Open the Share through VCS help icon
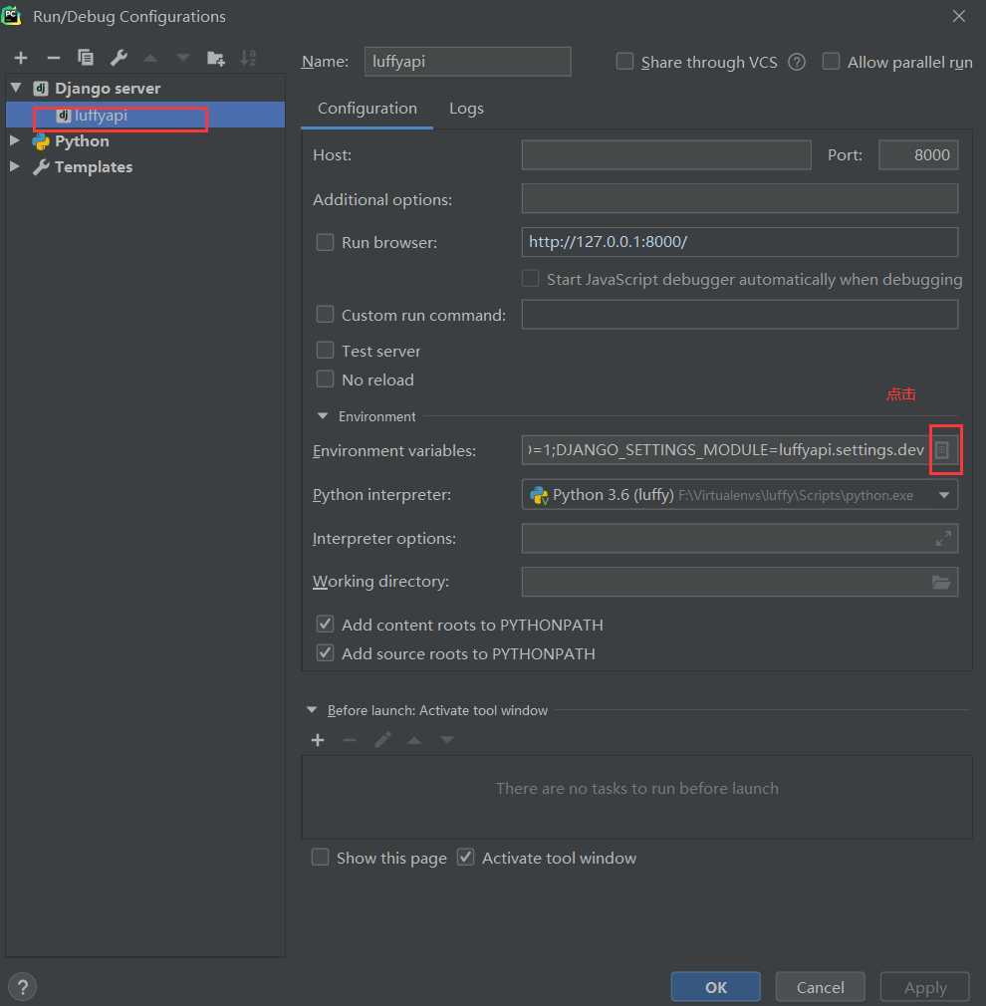Viewport: 986px width, 1006px height. coord(797,62)
